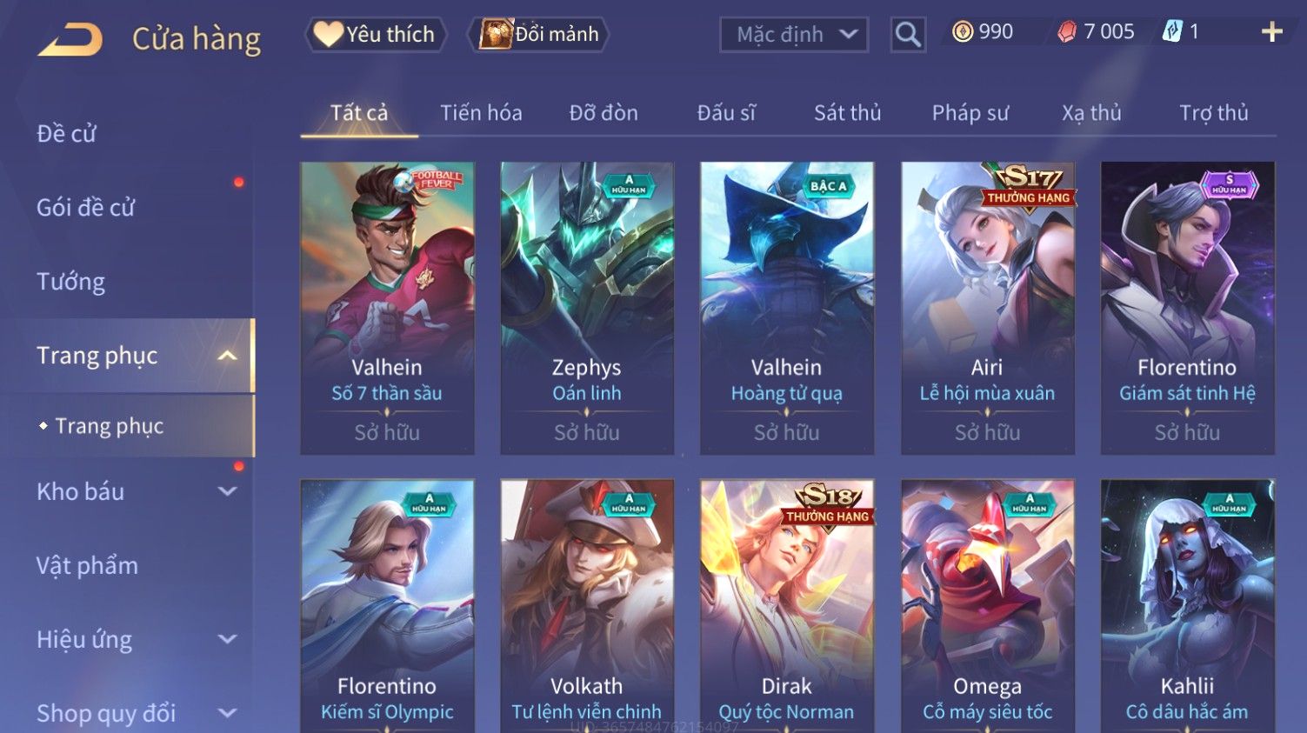This screenshot has width=1307, height=733.
Task: Switch to the Pháp sư tab
Action: (970, 113)
